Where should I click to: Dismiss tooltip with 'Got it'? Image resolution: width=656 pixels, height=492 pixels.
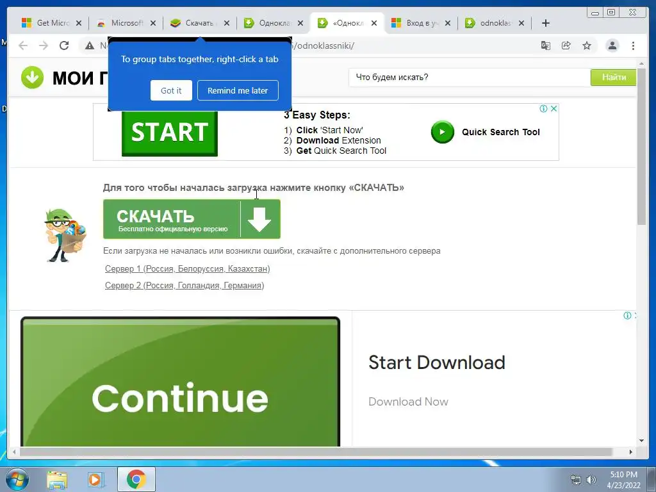171,90
